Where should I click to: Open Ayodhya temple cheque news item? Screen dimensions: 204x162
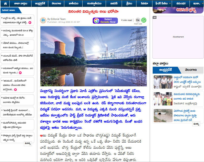pos(18,33)
